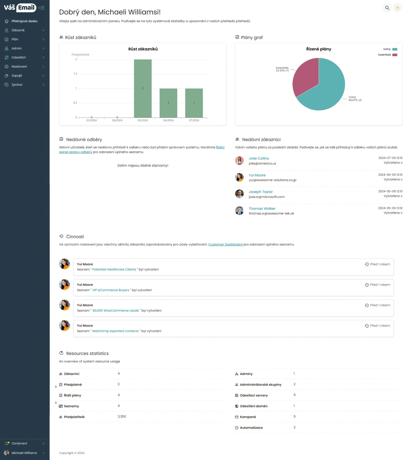Collapse the sidebar using the hamburger icon

[42, 8]
